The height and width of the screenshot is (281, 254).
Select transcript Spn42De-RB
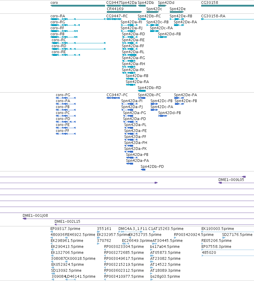pos(177,19)
